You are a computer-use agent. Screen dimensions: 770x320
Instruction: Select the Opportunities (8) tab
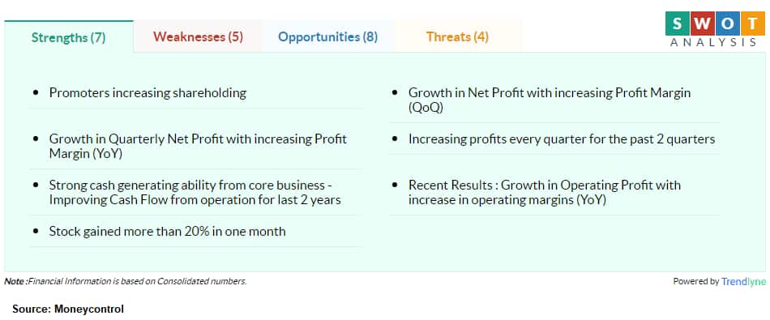click(x=327, y=36)
